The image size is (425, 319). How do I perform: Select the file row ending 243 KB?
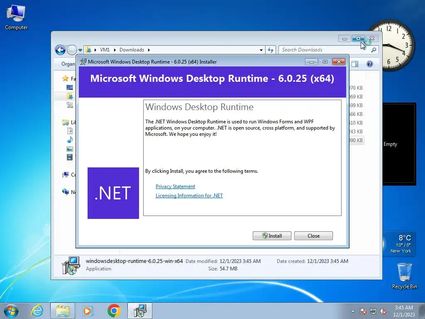356,132
